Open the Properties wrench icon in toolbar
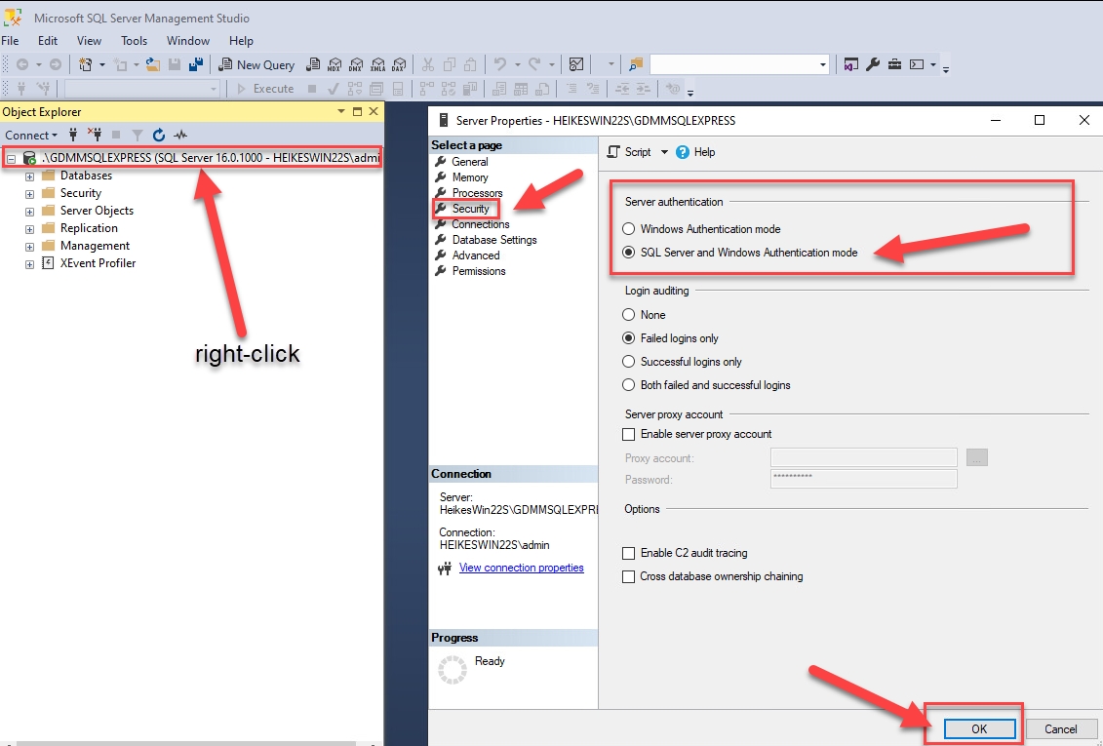Viewport: 1103px width, 746px height. (x=873, y=64)
